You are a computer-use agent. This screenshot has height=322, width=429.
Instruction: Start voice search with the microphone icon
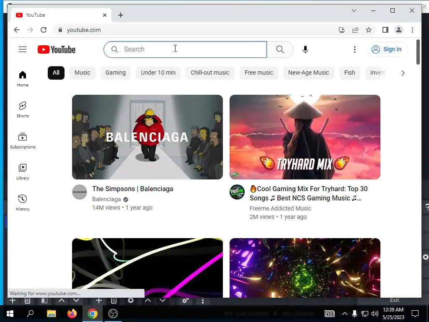(305, 49)
